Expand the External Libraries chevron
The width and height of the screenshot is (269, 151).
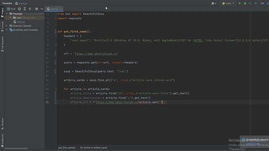7,26
